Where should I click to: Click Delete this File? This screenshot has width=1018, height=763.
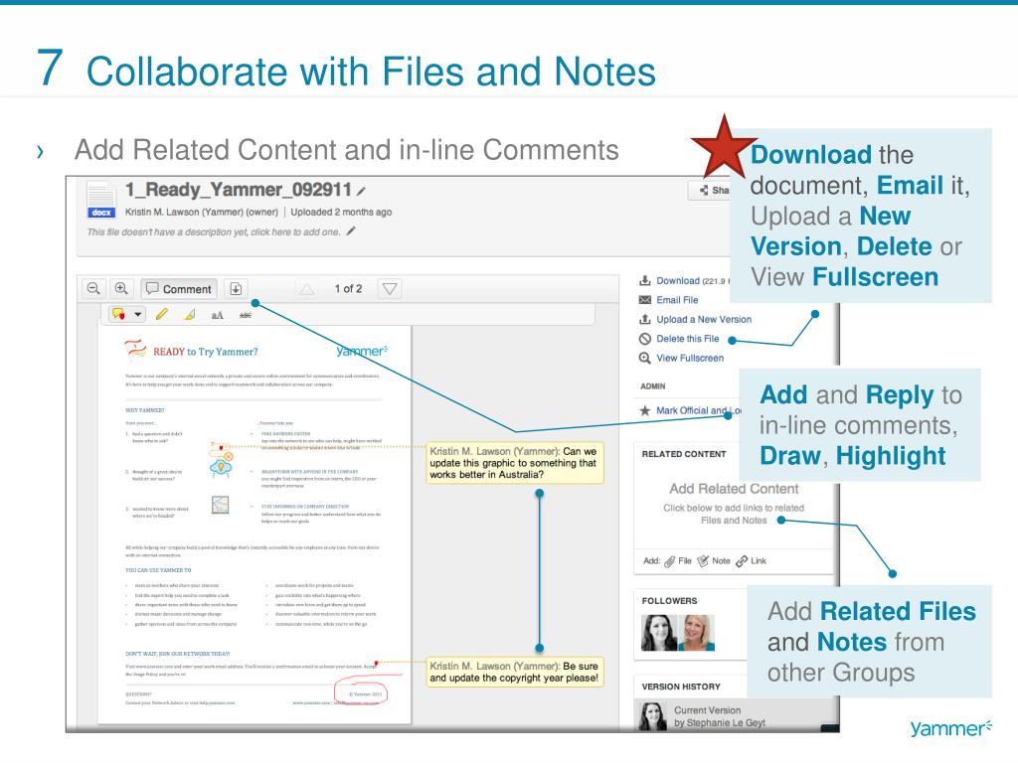point(688,339)
